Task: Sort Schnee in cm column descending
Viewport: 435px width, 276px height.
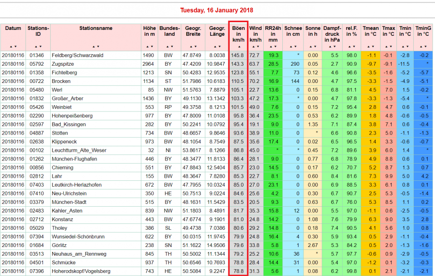Action: tap(295, 47)
